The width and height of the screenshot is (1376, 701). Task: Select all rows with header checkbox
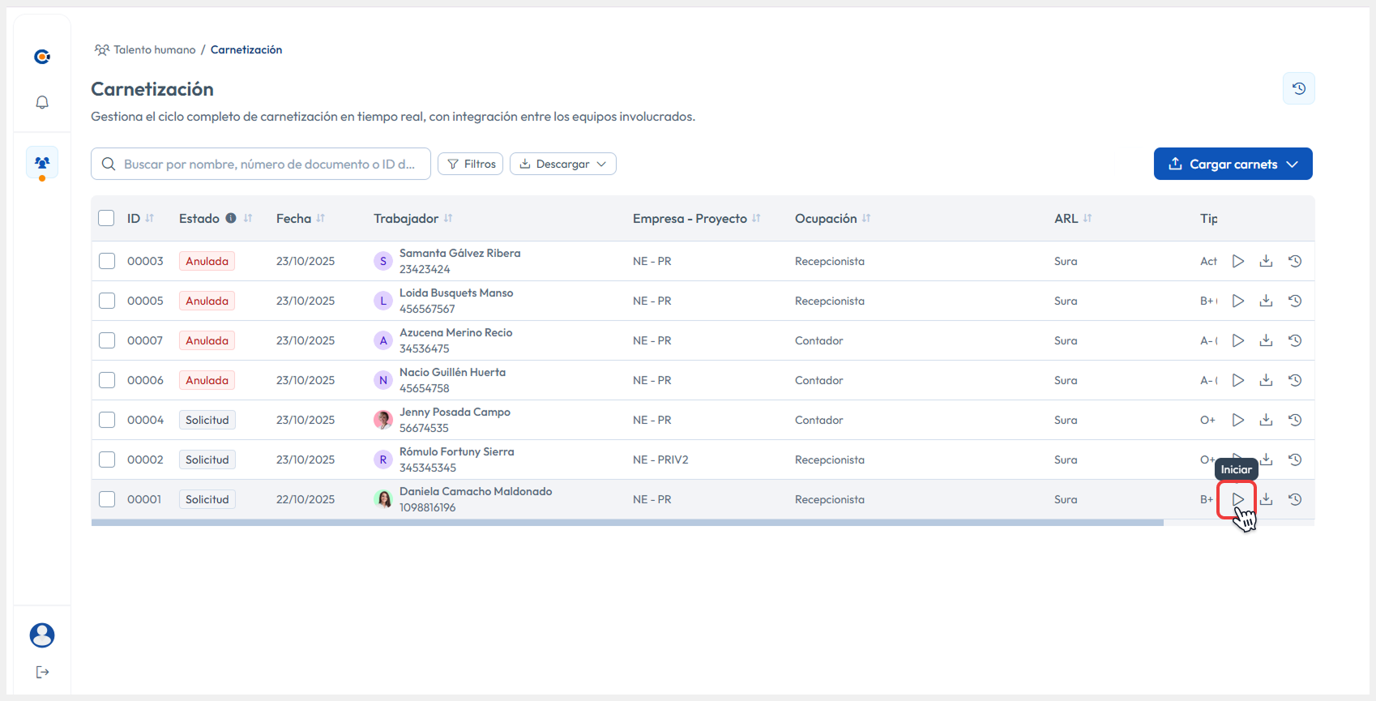106,218
